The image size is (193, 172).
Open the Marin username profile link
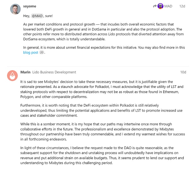pos(25,72)
